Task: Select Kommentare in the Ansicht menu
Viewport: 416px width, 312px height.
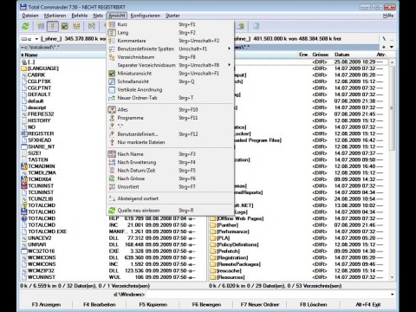Action: [170, 41]
